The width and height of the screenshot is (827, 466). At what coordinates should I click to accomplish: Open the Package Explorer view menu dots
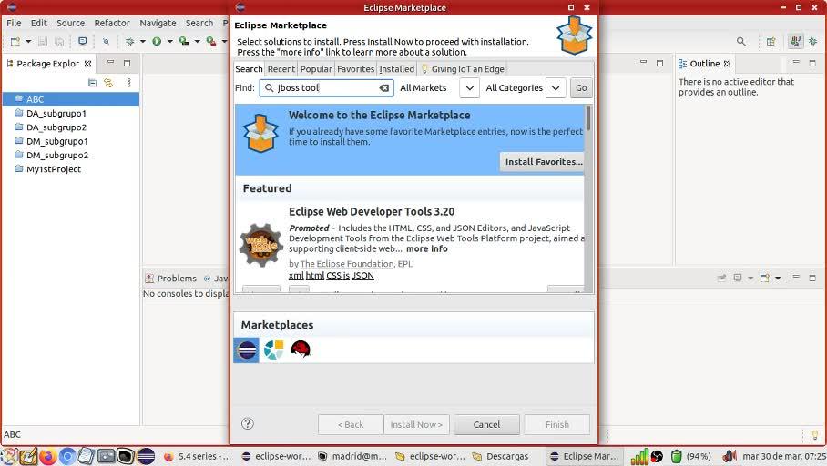[128, 83]
